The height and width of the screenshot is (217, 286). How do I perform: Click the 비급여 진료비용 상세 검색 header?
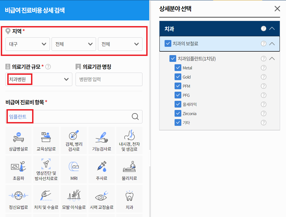coord(35,10)
